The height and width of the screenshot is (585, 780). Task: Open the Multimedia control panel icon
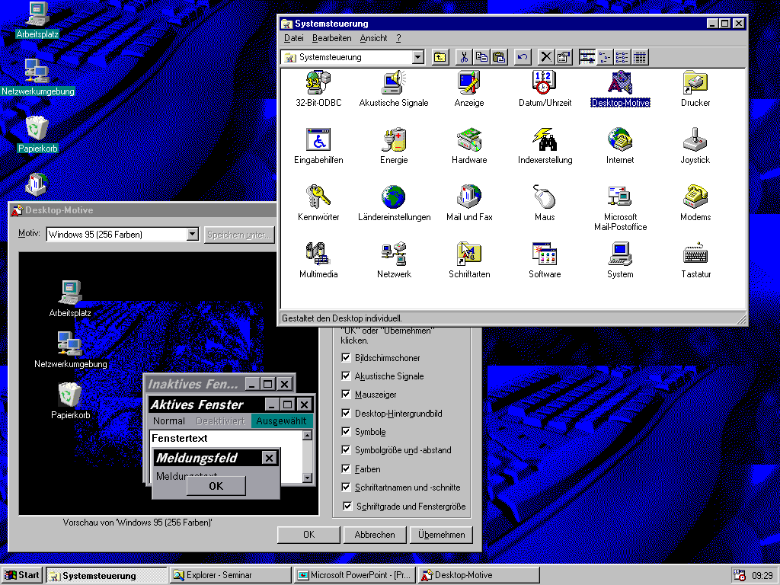click(318, 254)
